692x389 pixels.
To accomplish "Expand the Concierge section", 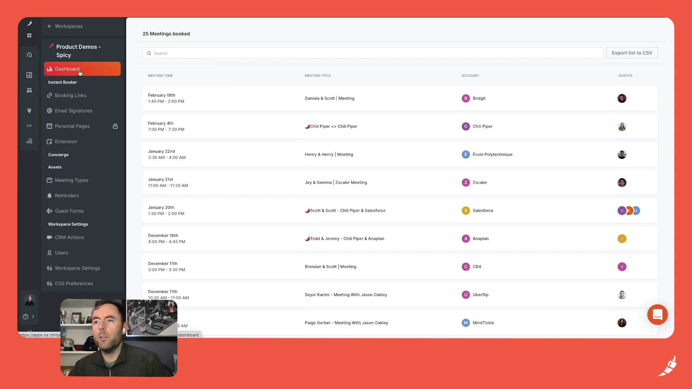I will pyautogui.click(x=58, y=155).
